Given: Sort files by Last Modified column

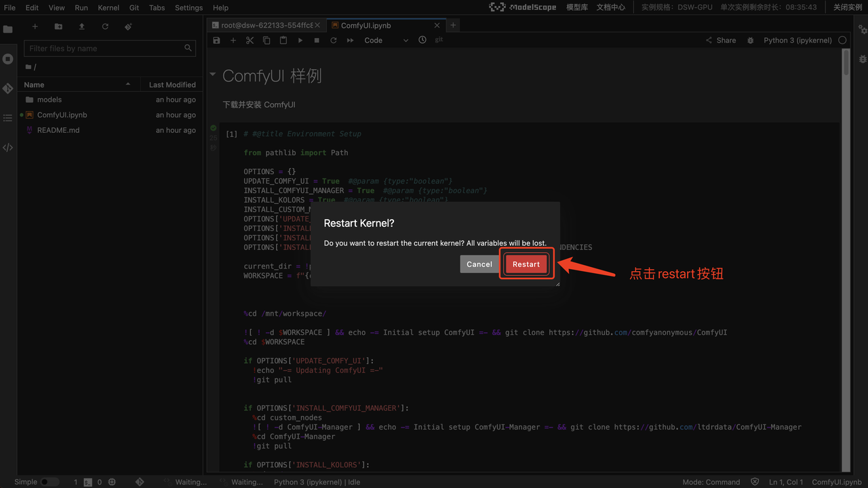Looking at the screenshot, I should click(172, 85).
